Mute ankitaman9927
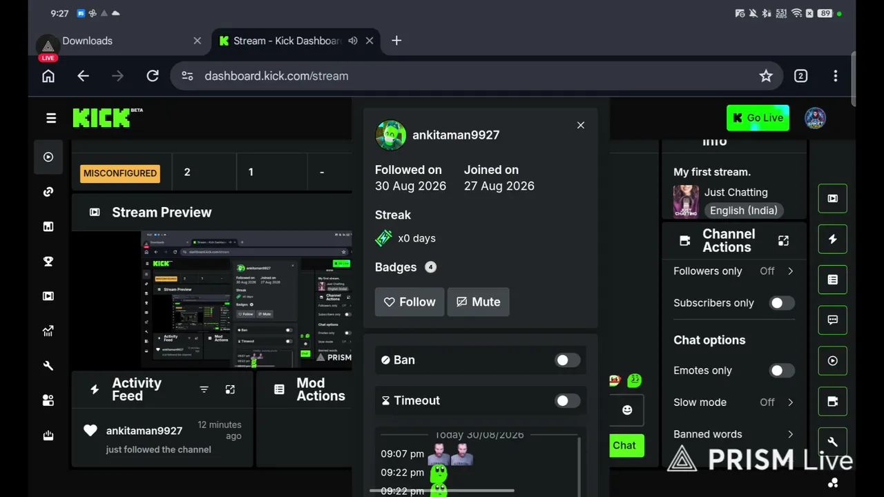This screenshot has height=497, width=884. click(x=478, y=302)
